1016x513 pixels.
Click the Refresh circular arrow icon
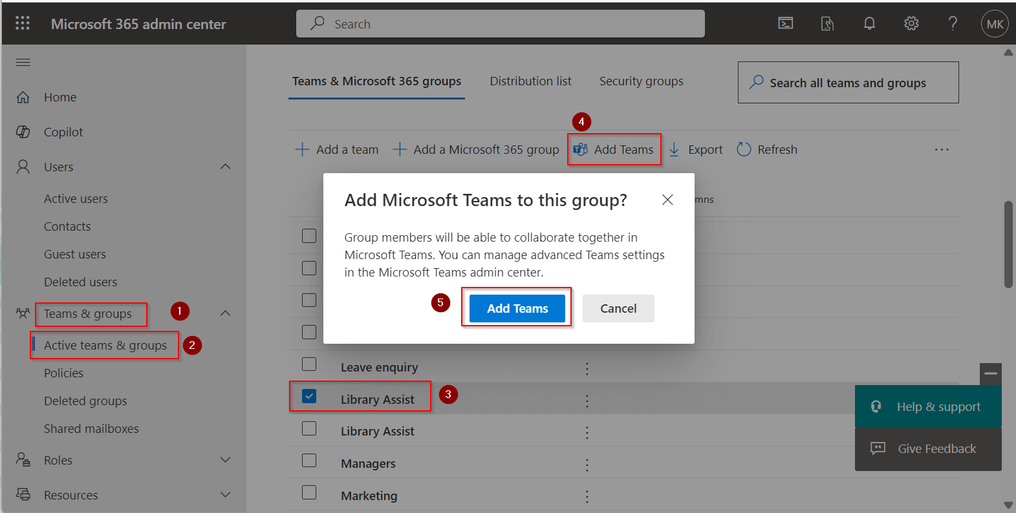744,149
